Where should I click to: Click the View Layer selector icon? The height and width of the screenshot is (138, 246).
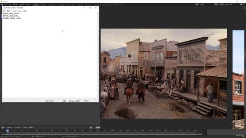point(222,5)
